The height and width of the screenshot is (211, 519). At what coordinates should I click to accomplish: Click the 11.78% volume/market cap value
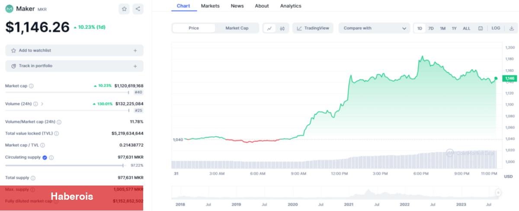tap(137, 122)
